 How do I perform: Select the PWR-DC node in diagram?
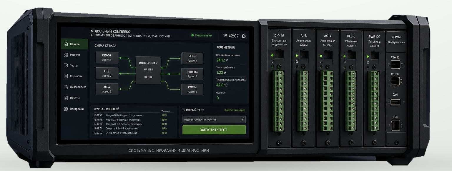(x=192, y=74)
